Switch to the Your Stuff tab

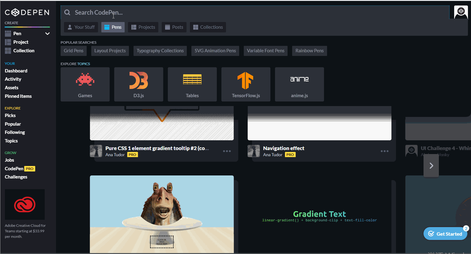coord(81,27)
